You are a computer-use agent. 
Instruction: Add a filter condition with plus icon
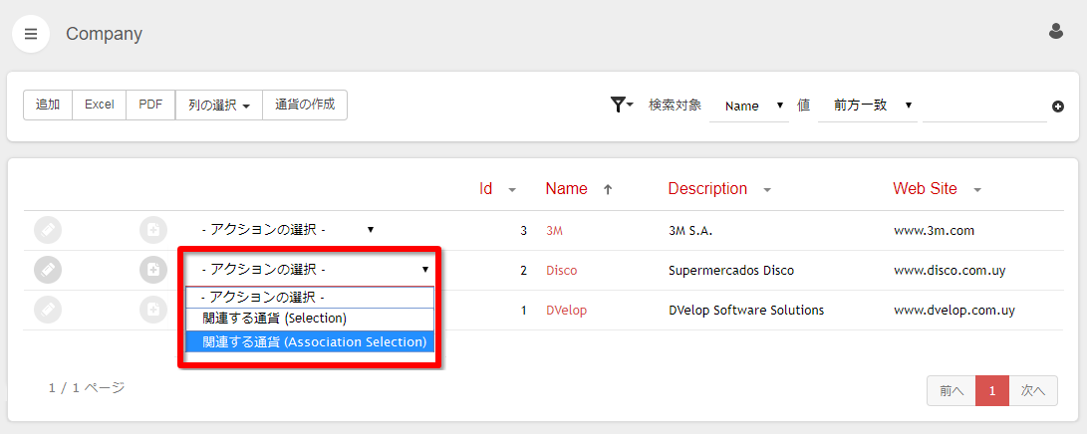click(1058, 107)
